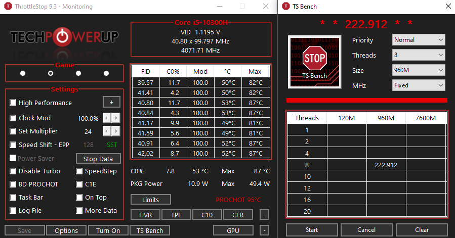The width and height of the screenshot is (455, 238).
Task: Open the TPL power limits
Action: point(176,215)
